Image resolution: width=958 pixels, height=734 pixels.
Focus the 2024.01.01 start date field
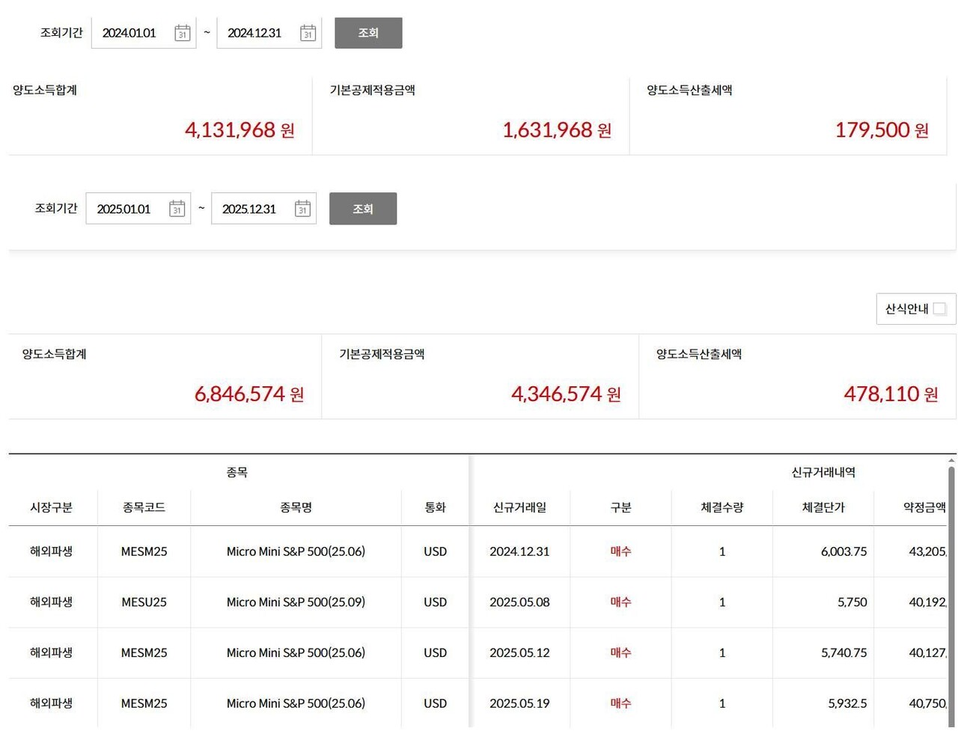point(131,33)
